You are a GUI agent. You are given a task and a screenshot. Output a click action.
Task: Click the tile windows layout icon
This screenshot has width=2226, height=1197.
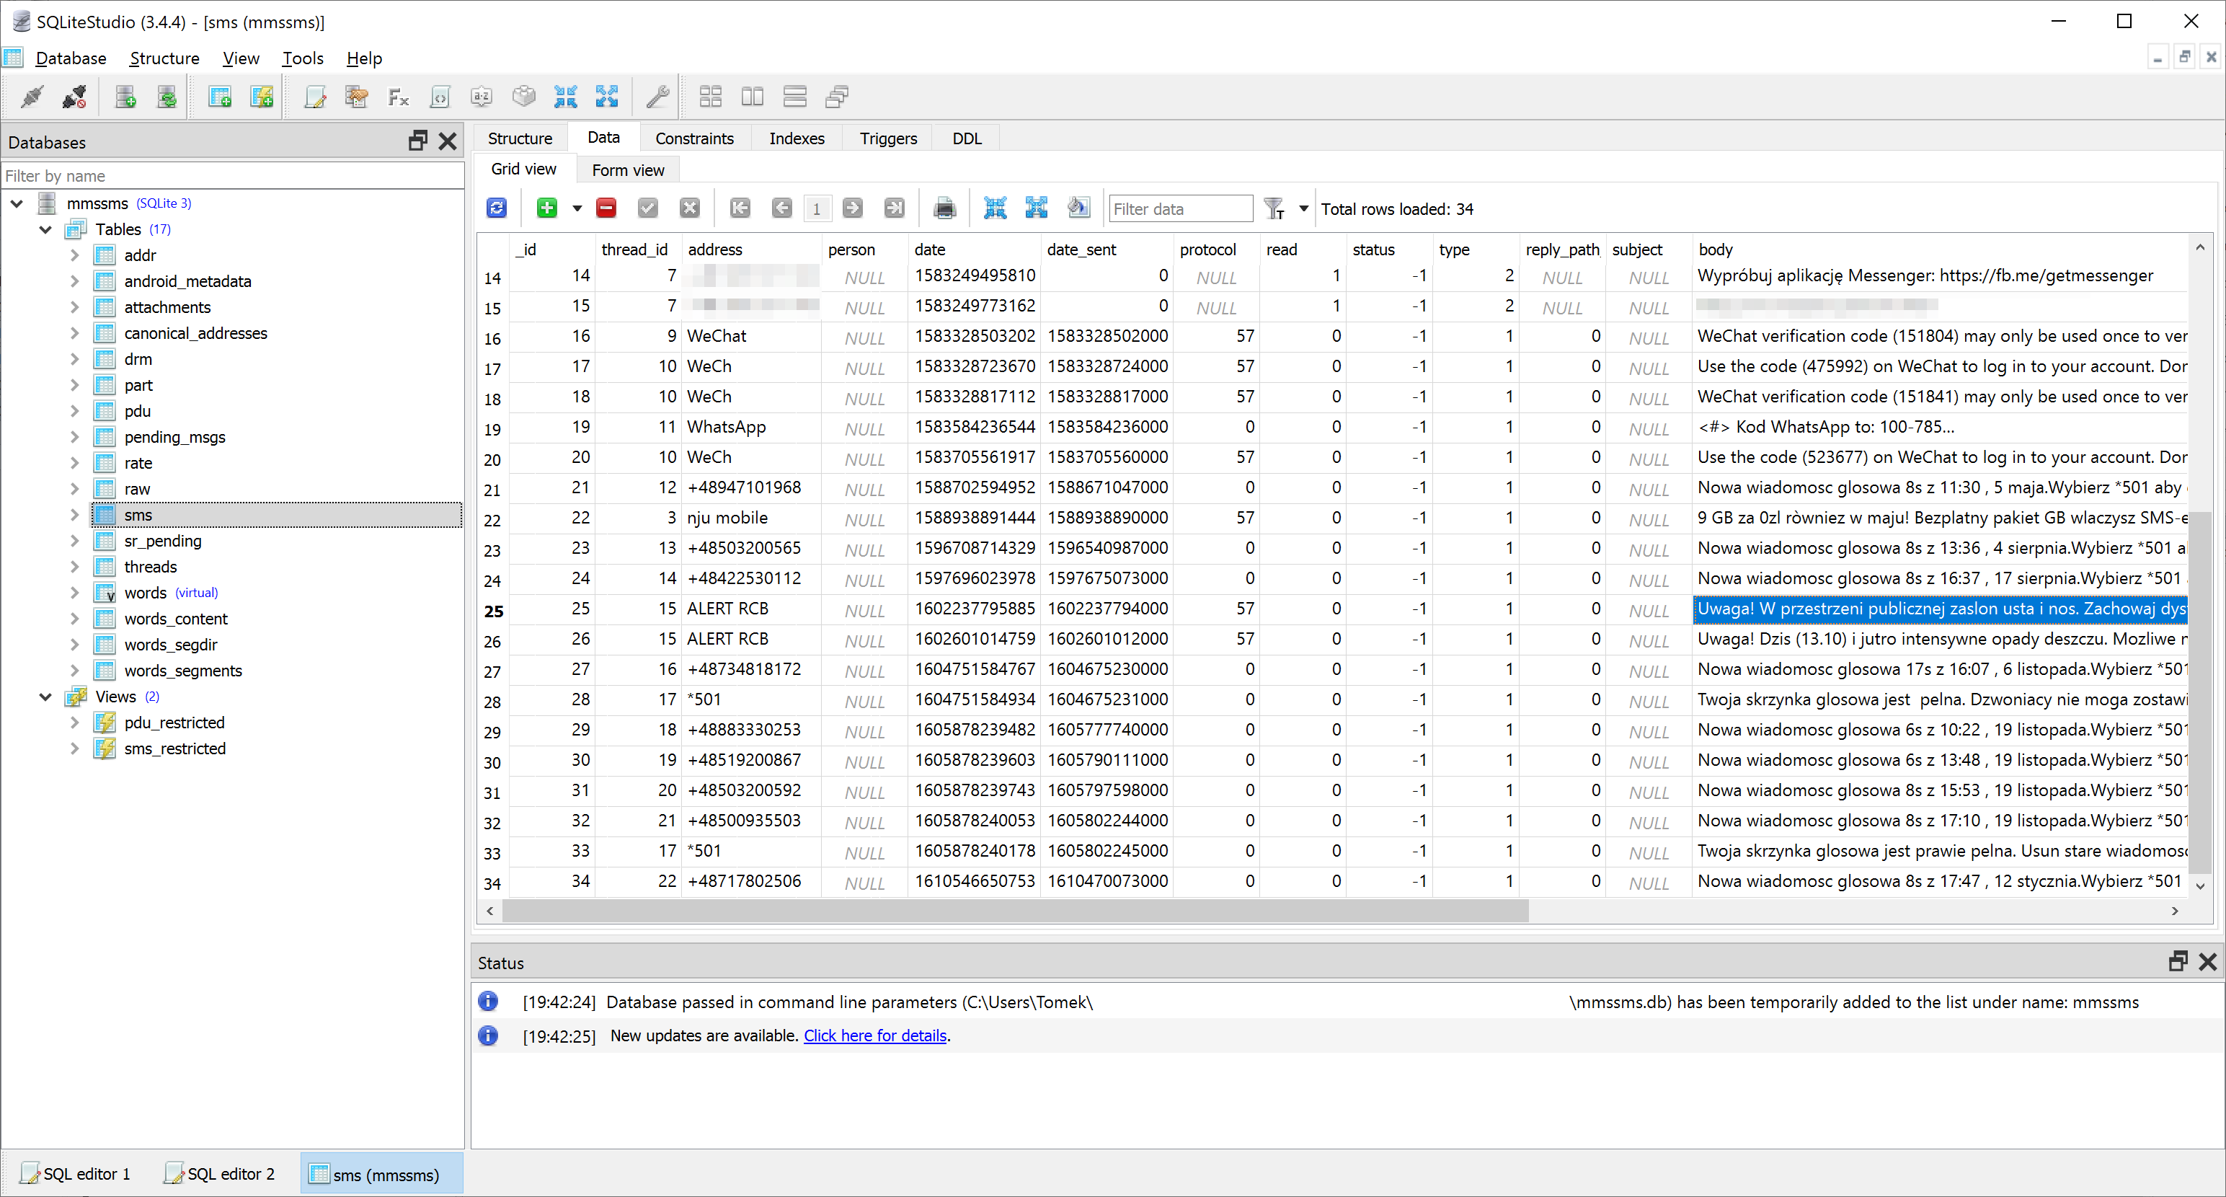pos(710,97)
